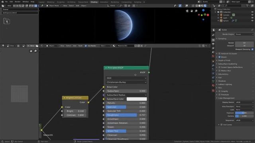Screen dimensions: 255x143
Task: Click the blue Z axis gizmo ball
Action: pos(203,10)
